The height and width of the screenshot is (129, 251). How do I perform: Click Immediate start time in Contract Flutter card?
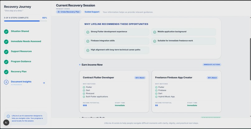120,105
